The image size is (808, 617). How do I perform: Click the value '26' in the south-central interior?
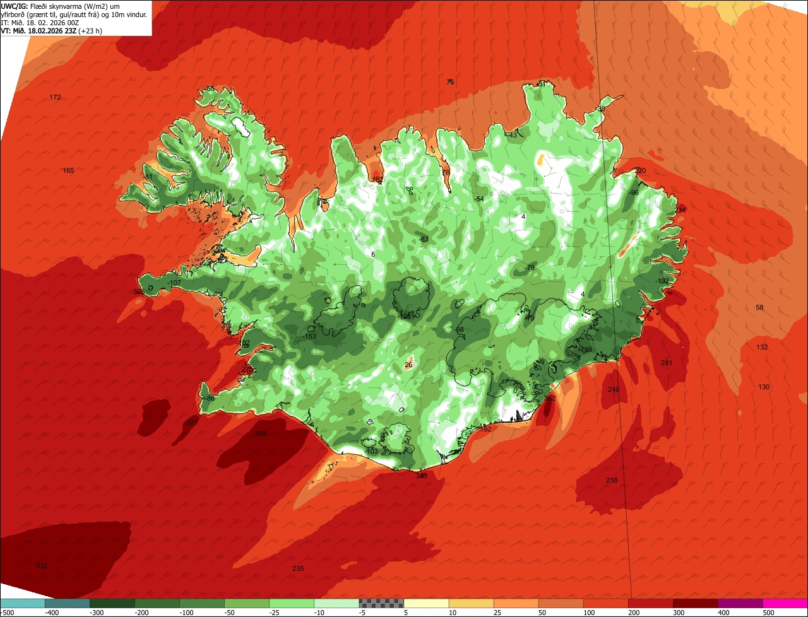tap(408, 365)
